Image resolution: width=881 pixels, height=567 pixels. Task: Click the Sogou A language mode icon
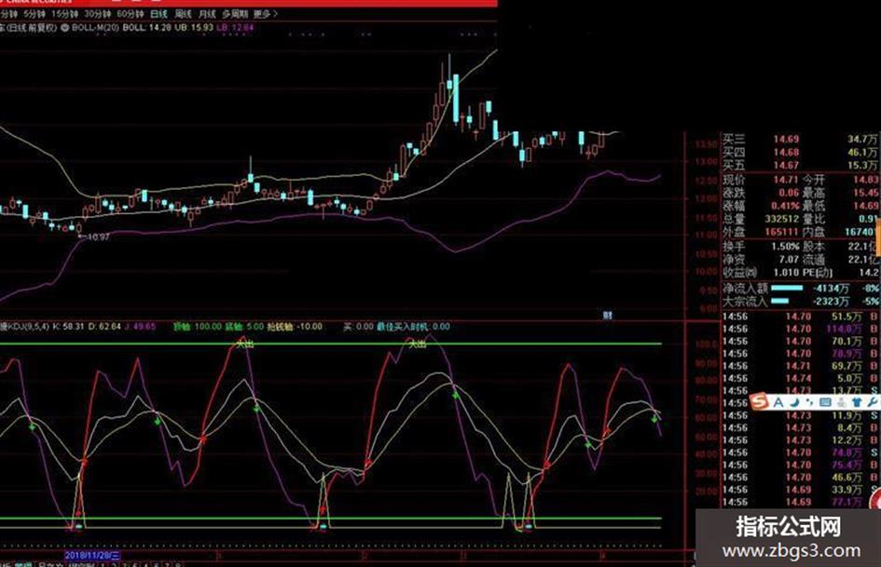click(x=778, y=402)
